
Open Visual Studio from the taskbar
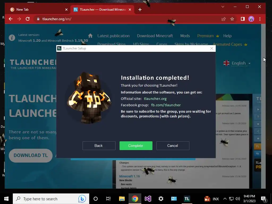[x=148, y=199]
